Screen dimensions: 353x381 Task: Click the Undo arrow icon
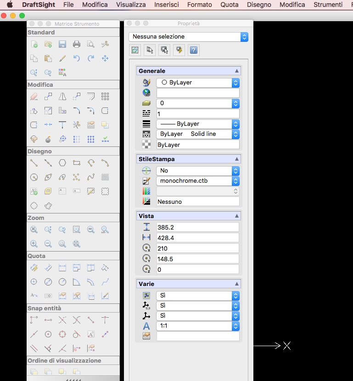(77, 58)
